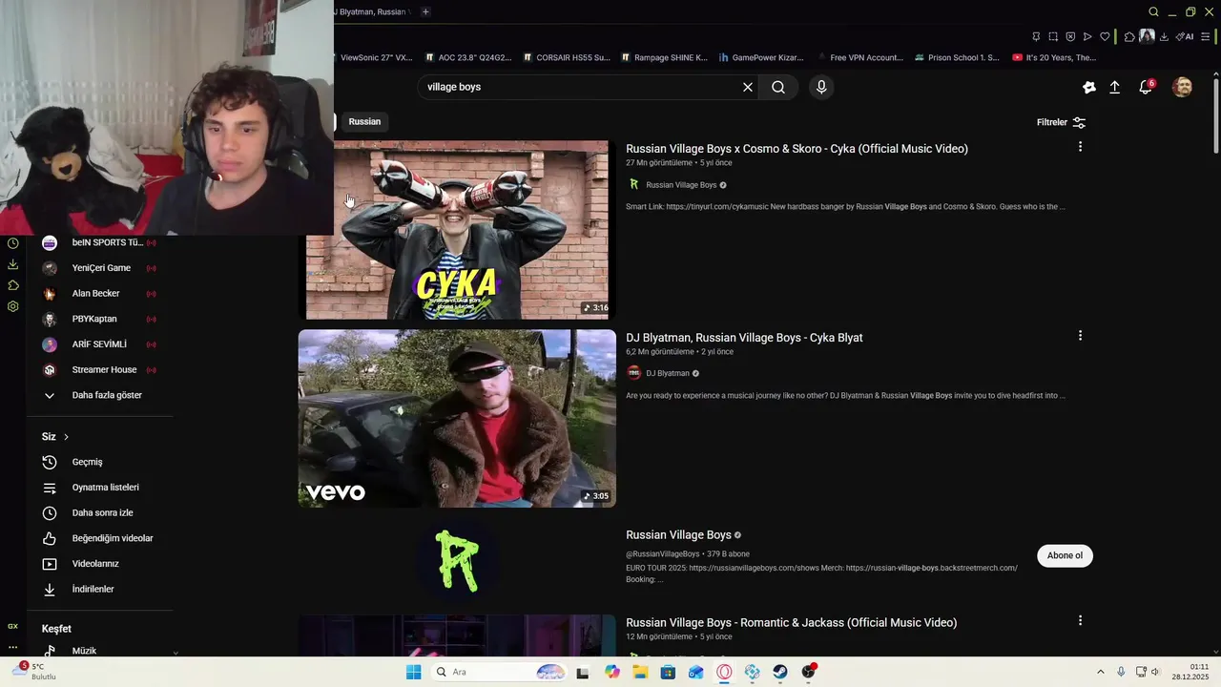The image size is (1221, 687).
Task: Open Rampage SHINE K bookmark
Action: [x=664, y=57]
